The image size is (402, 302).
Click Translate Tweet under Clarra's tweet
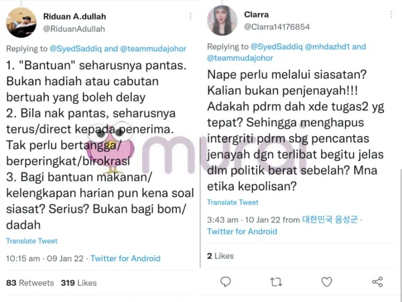point(232,203)
